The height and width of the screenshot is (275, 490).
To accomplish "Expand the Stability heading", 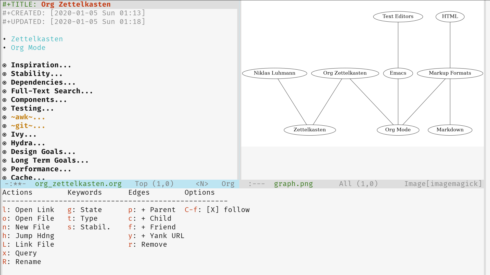I will [x=37, y=74].
